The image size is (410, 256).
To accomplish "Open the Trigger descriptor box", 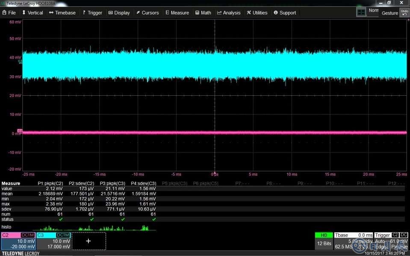I will [x=391, y=241].
